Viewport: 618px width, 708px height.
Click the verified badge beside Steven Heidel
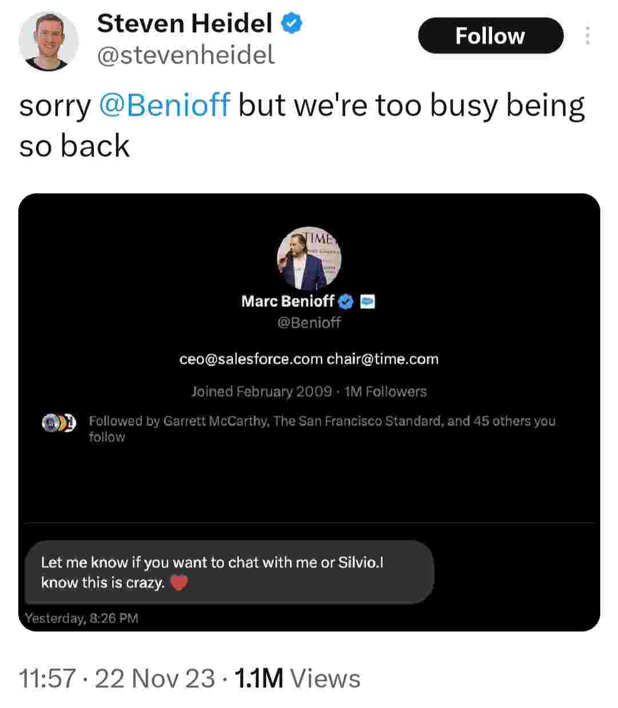[292, 23]
